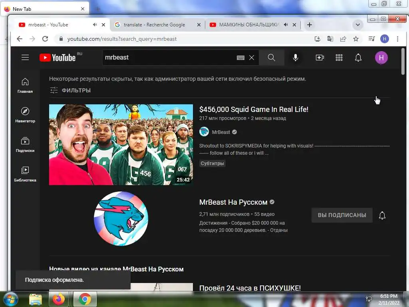Click the Squid Game video thumbnail

[x=121, y=145]
